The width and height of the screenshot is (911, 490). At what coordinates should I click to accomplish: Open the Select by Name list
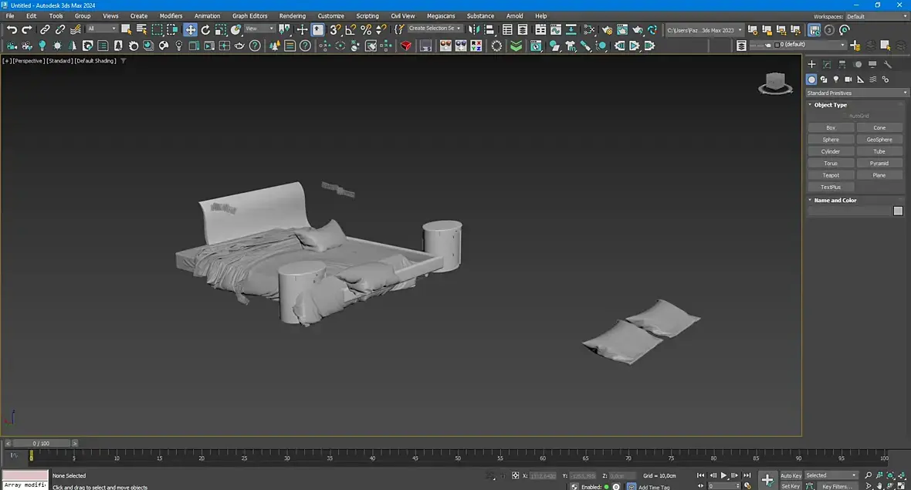[x=141, y=29]
